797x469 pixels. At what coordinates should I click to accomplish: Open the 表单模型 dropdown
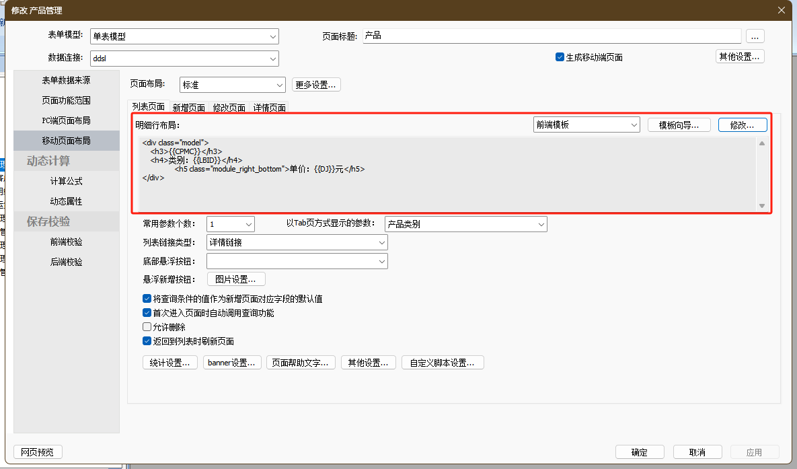coord(184,37)
